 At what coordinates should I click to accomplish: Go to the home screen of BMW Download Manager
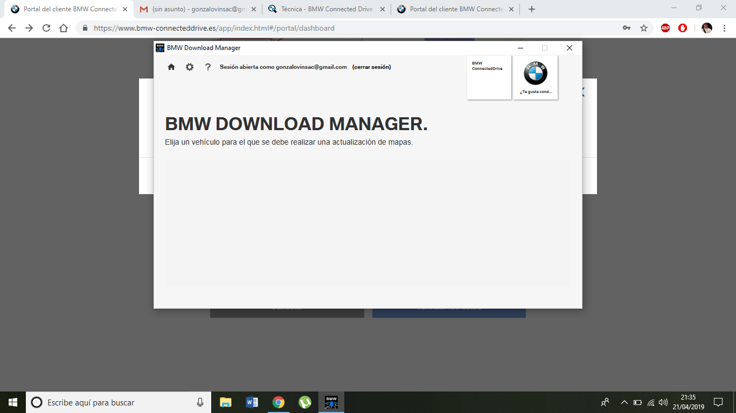coord(171,67)
